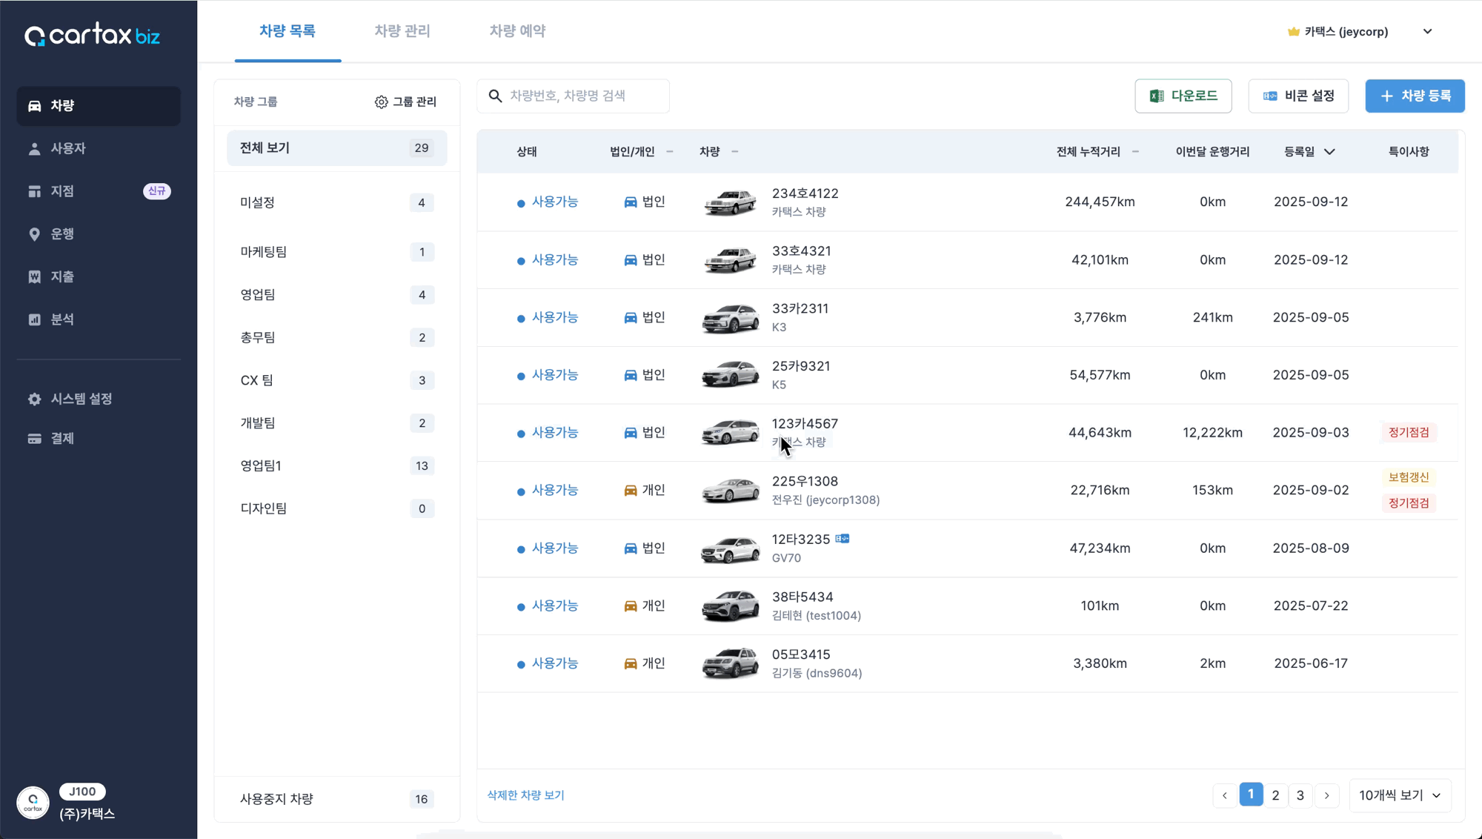Expand the 카택스 (jeycorp) account dropdown
This screenshot has width=1482, height=839.
pyautogui.click(x=1427, y=32)
